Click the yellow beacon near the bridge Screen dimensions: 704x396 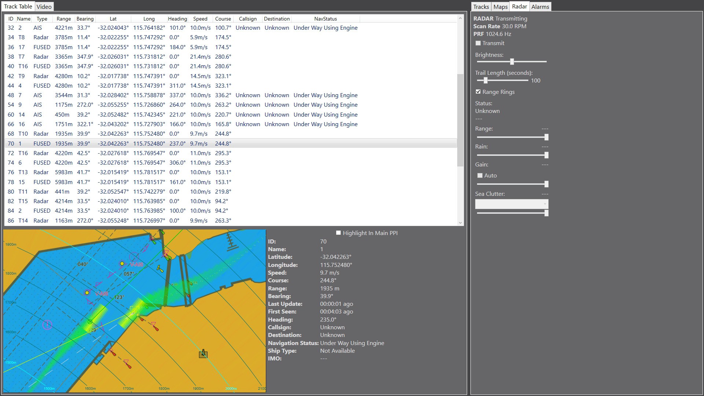[x=160, y=269]
